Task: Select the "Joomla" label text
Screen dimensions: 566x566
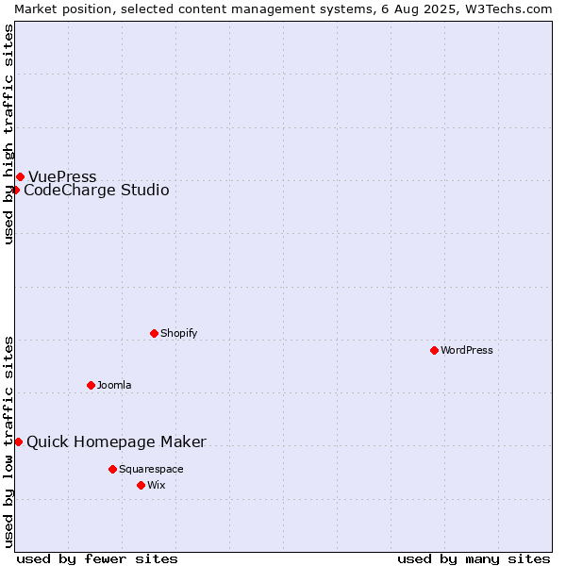Action: 114,385
